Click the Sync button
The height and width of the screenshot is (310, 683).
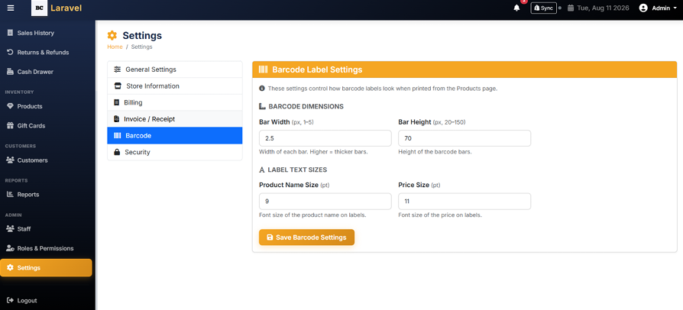[543, 8]
